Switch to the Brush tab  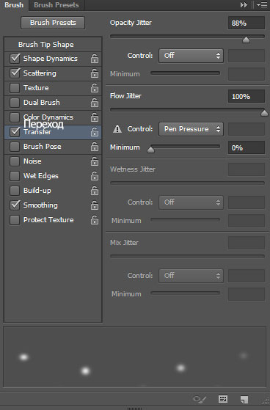tap(14, 5)
